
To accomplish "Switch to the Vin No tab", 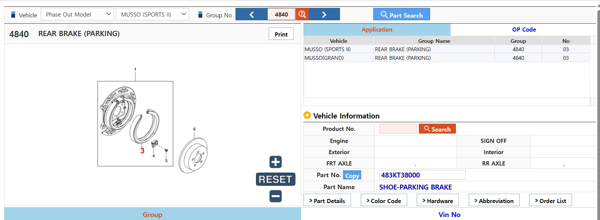I will [x=449, y=214].
